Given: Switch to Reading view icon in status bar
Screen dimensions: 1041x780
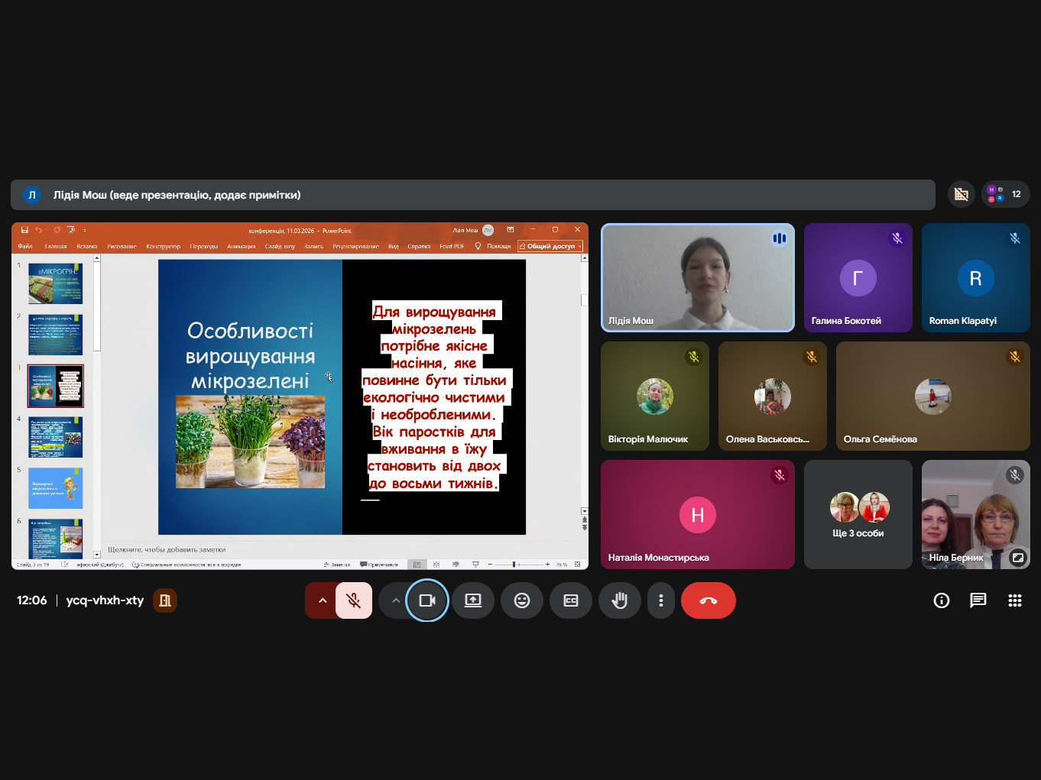Looking at the screenshot, I should coord(456,565).
